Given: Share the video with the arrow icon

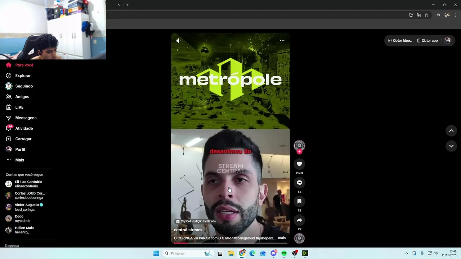Looking at the screenshot, I should 299,220.
